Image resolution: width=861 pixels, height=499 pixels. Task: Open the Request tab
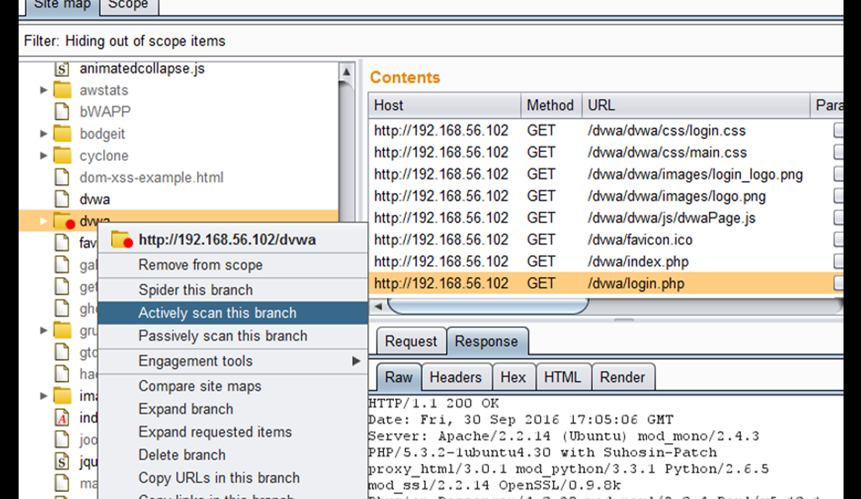tap(411, 341)
